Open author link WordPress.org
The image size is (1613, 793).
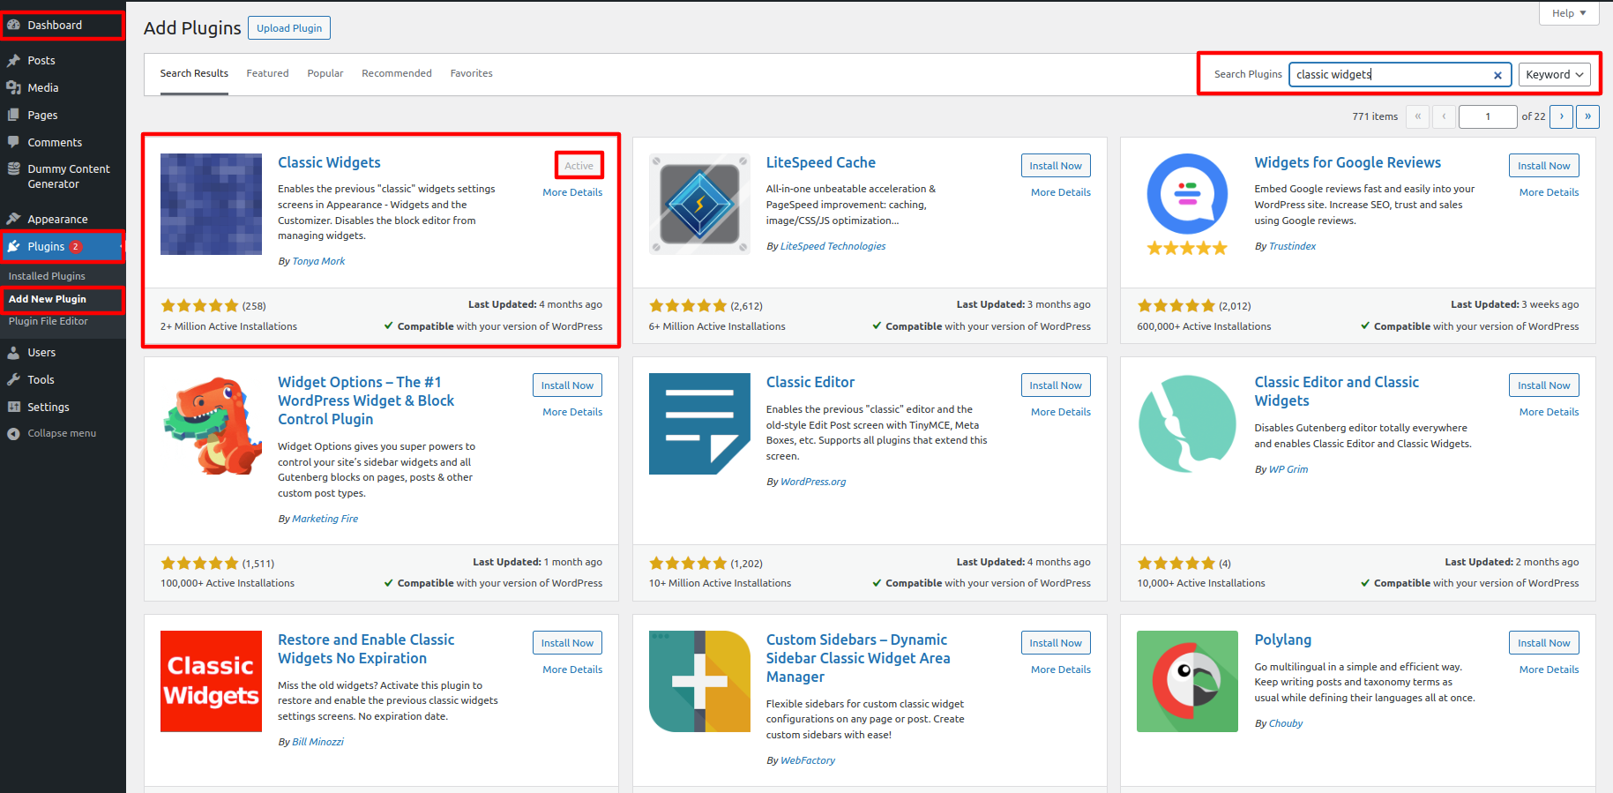coord(813,482)
